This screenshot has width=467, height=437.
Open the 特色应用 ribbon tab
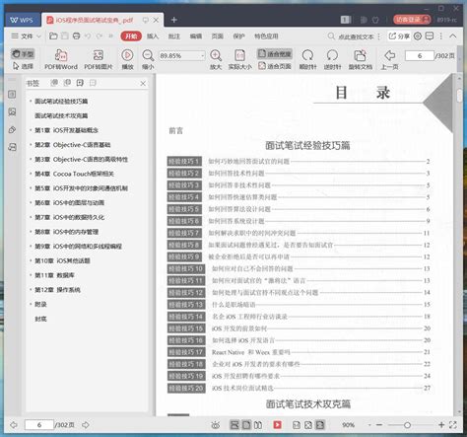tap(266, 36)
